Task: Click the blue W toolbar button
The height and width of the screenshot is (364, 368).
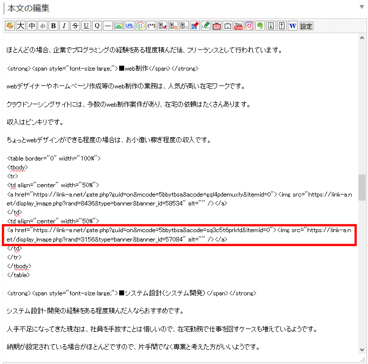Action: coord(293,26)
